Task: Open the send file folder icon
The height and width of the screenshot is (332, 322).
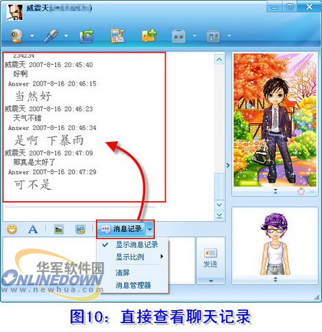Action: [87, 36]
